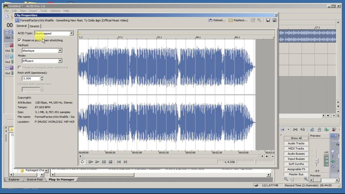Click the Insert Input Bus icon in mixer toolbar
The height and width of the screenshot is (194, 345).
[319, 130]
